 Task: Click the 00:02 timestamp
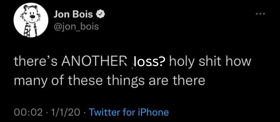pyautogui.click(x=27, y=112)
